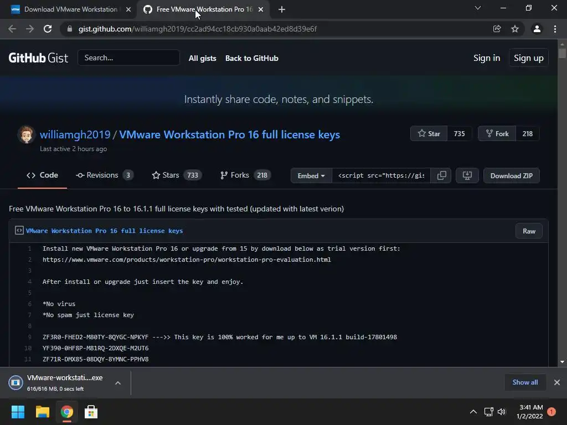Click key text YF390-0HF8P-M81RQ-2DXQE-M2UT6
567x425 pixels.
(95, 348)
